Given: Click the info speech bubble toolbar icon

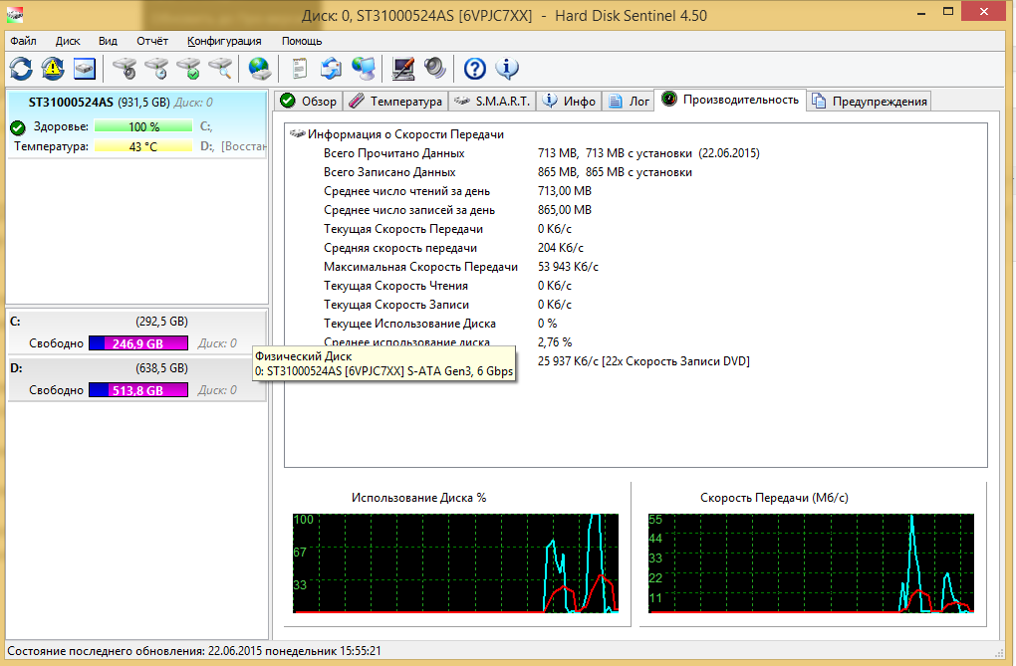Looking at the screenshot, I should click(507, 69).
